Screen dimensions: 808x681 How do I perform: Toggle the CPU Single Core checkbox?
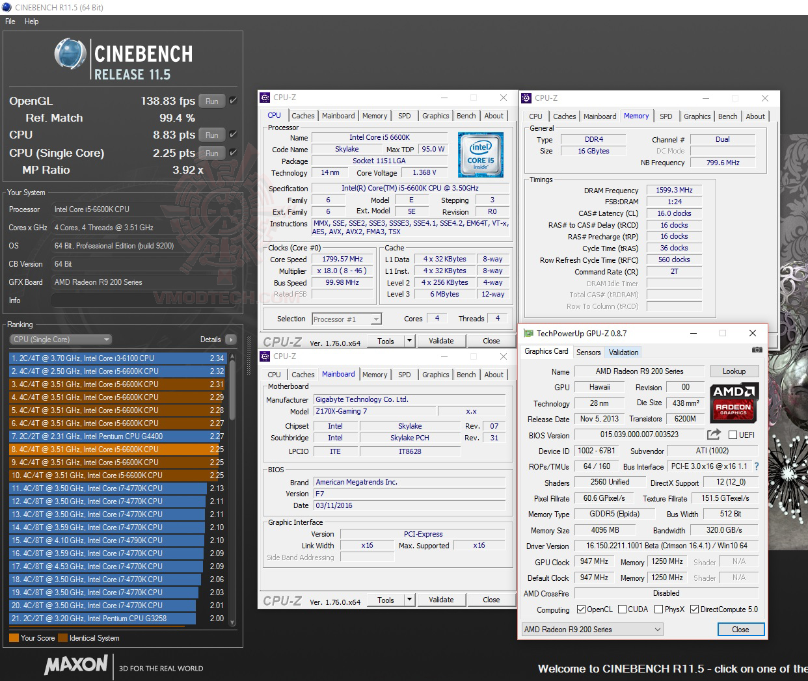point(233,153)
